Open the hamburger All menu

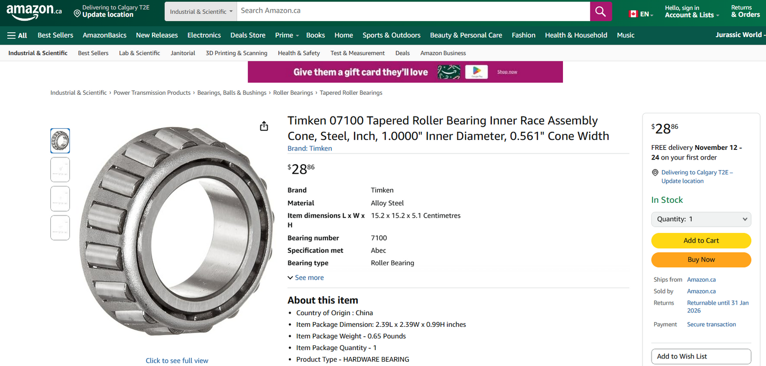pyautogui.click(x=16, y=35)
